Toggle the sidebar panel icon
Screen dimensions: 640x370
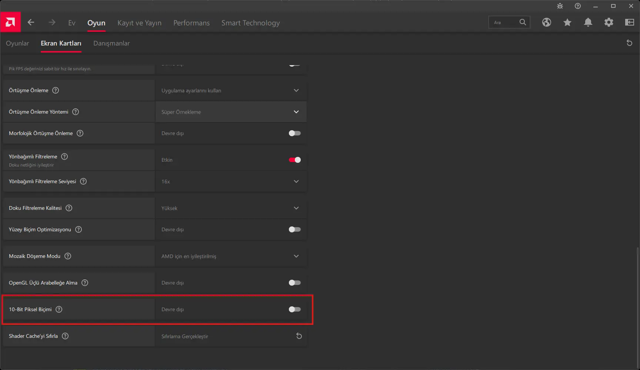[x=629, y=23]
